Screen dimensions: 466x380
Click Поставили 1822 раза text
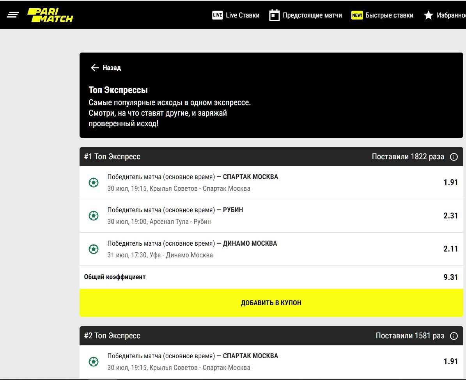click(x=408, y=157)
